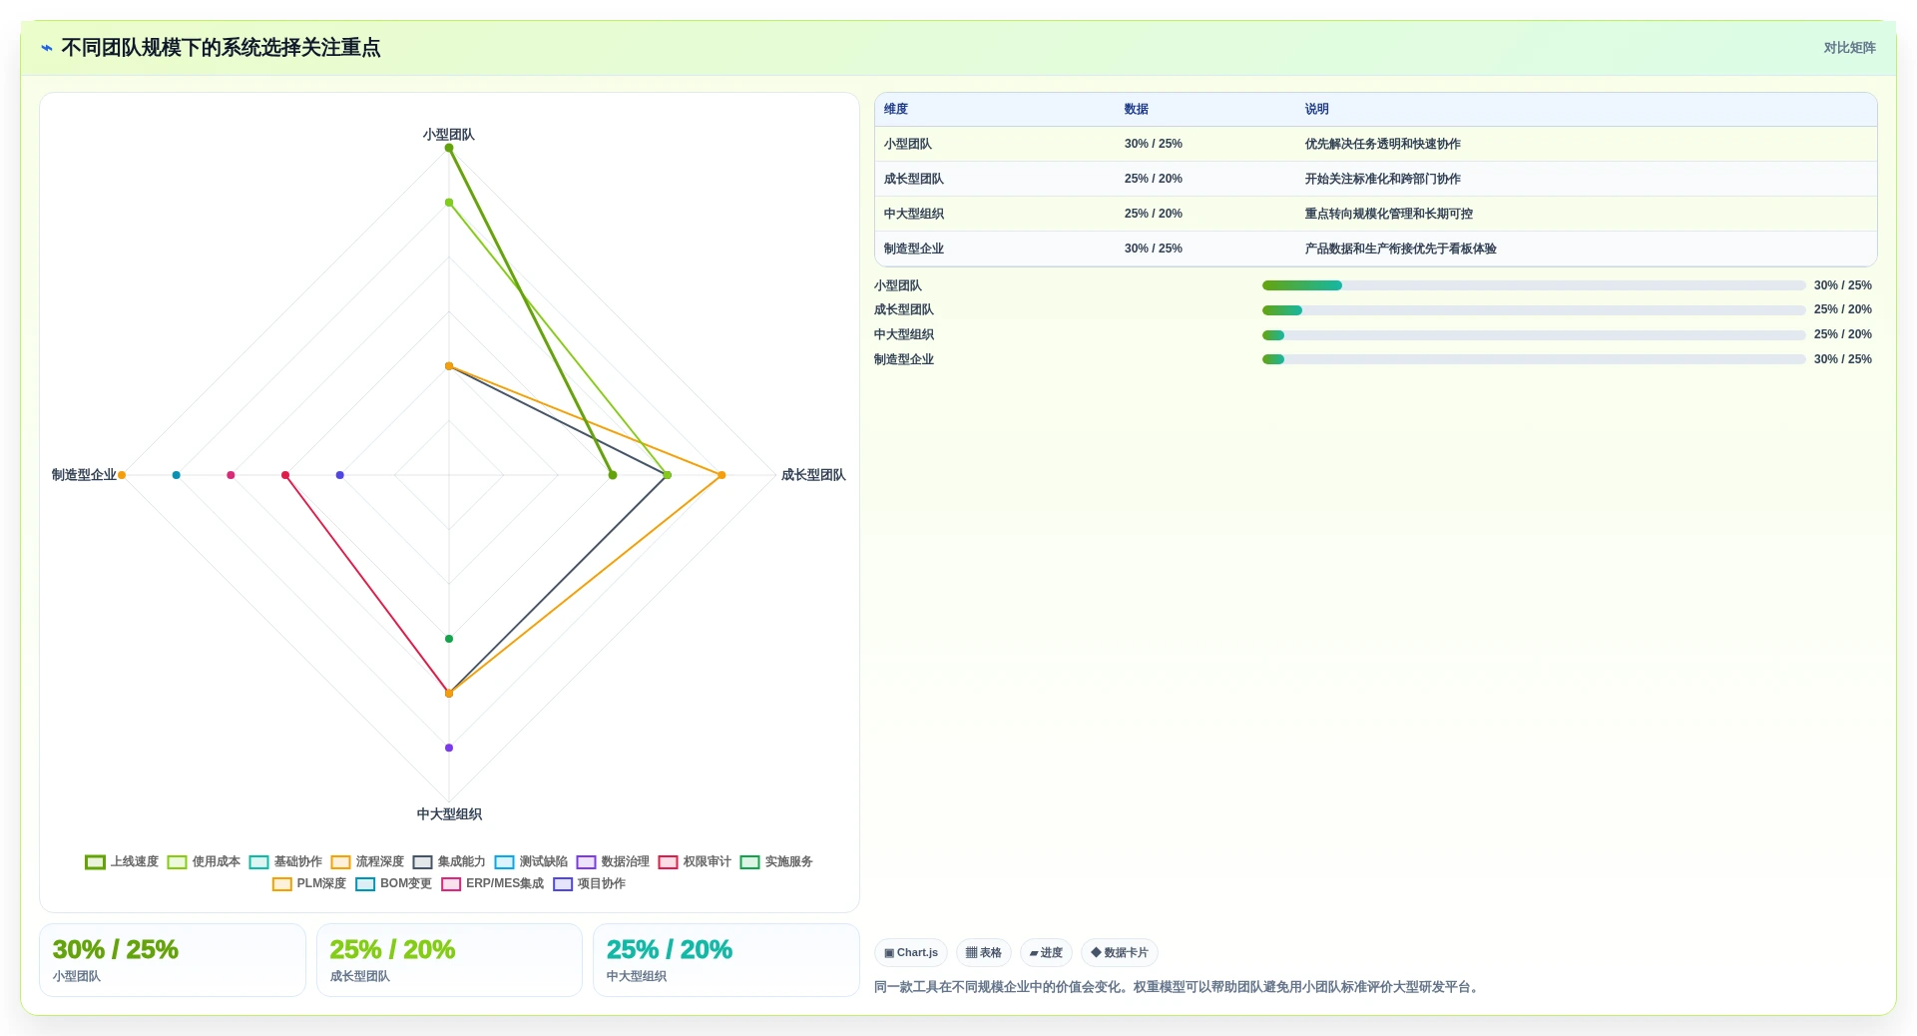Select the 制造型企业 table row cell
1917x1036 pixels.
coord(914,249)
